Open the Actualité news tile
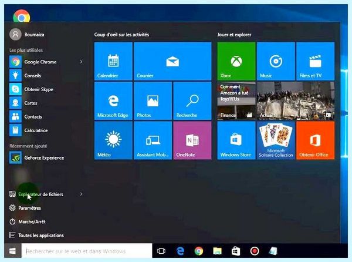 [296, 101]
